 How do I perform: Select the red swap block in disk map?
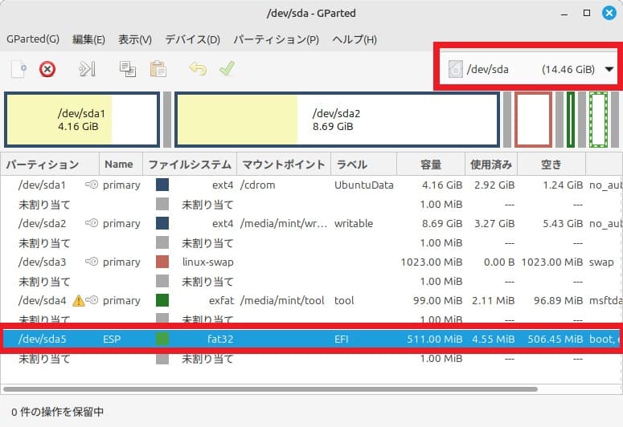[533, 120]
